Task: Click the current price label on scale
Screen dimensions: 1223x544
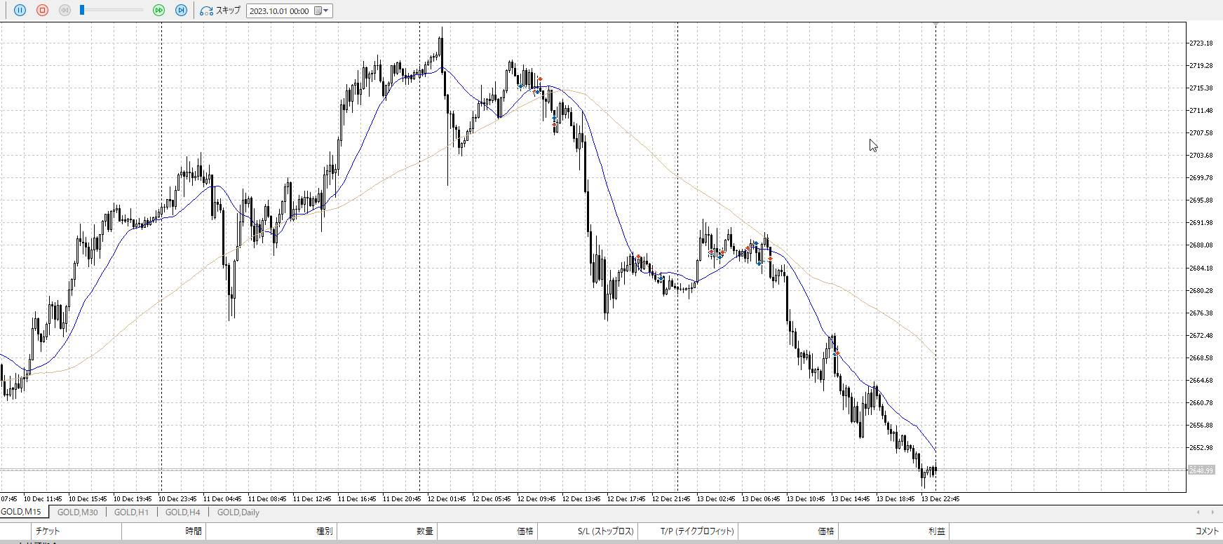Action: [x=1201, y=470]
